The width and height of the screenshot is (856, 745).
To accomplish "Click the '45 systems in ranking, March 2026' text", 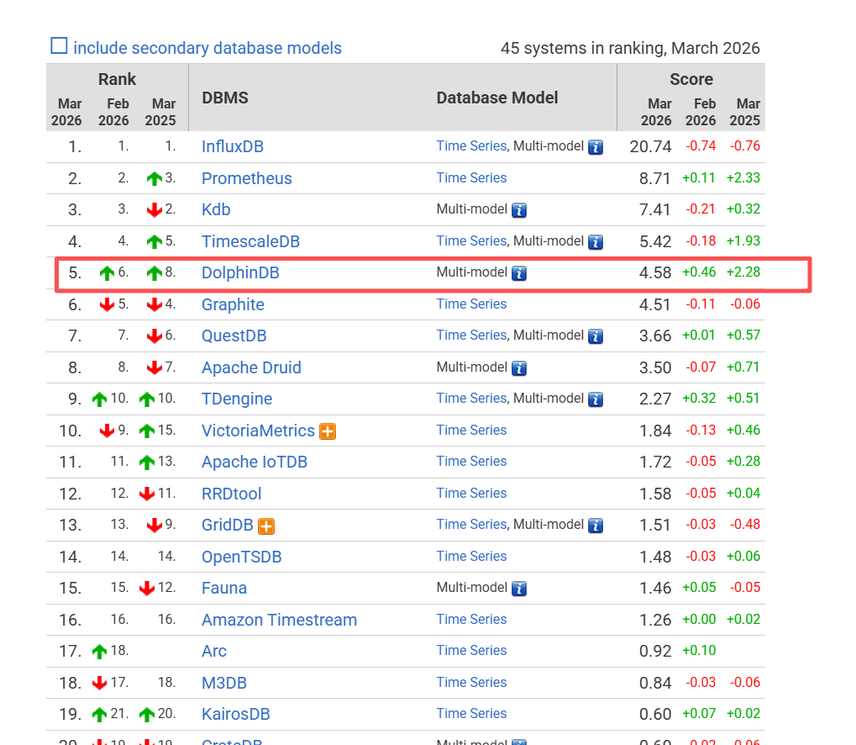I will (x=630, y=48).
